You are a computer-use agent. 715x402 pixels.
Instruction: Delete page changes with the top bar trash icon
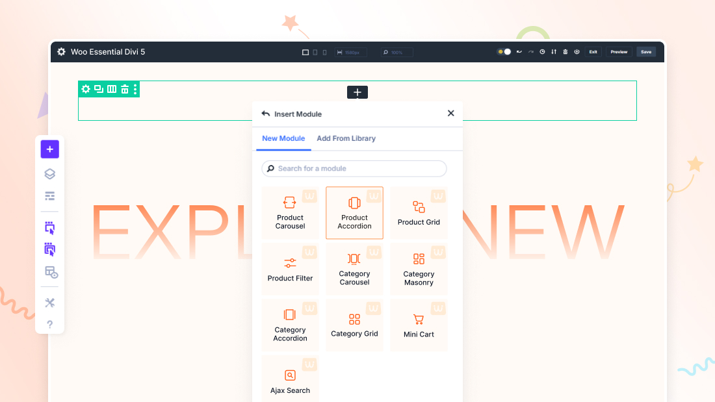[x=564, y=51]
